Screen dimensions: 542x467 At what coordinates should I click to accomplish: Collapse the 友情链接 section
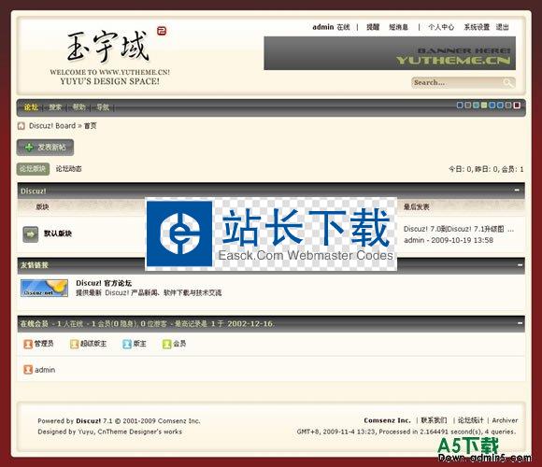point(520,265)
